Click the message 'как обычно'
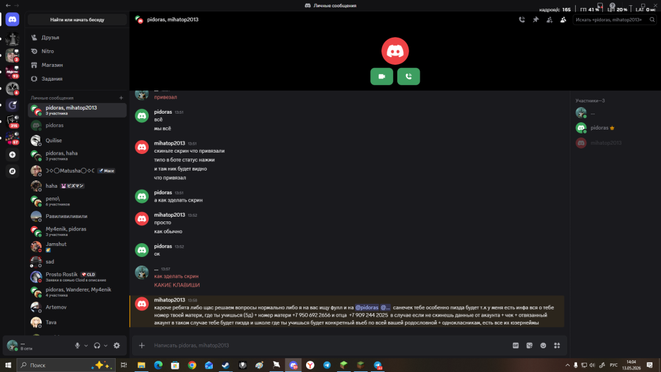The height and width of the screenshot is (372, 661). click(x=168, y=231)
